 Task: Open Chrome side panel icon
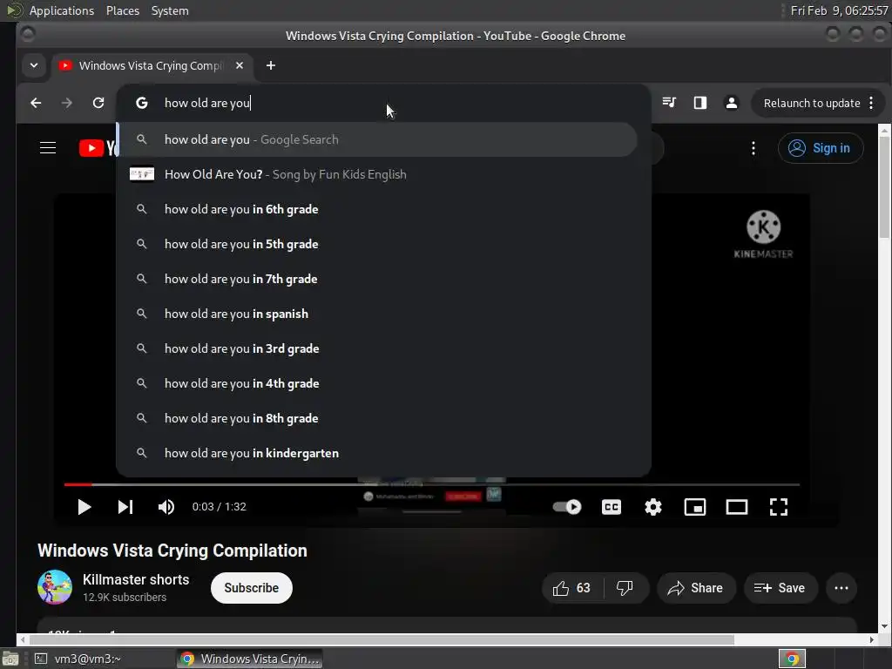tap(700, 103)
